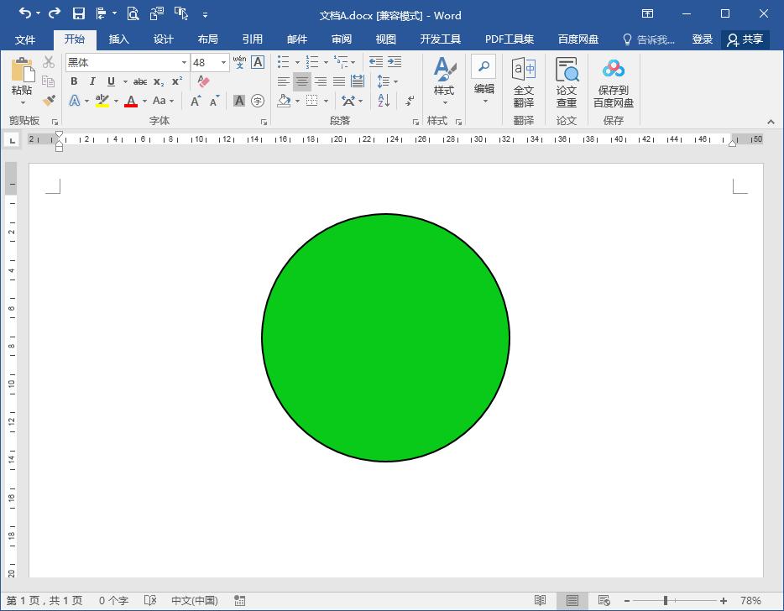Screen dimensions: 784x611
Task: Toggle Bold formatting
Action: point(74,81)
